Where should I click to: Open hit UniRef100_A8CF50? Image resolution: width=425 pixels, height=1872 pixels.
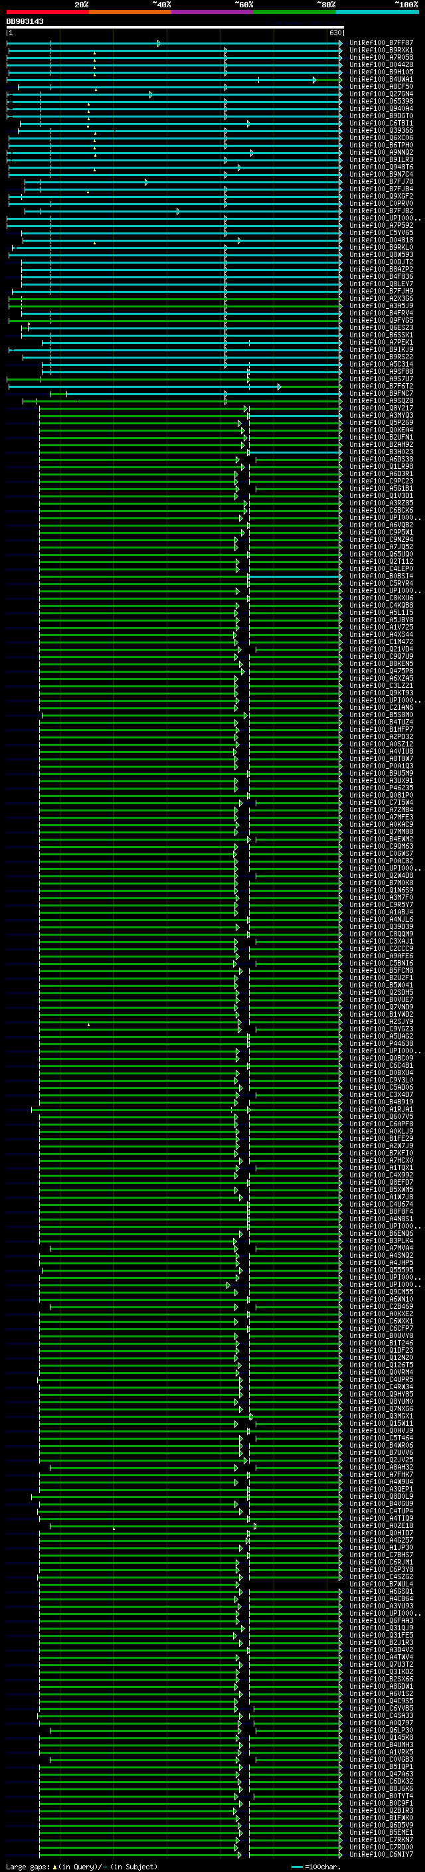click(x=381, y=86)
